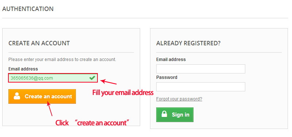292x137 pixels.
Task: Click the 'Please enter your email address' text
Action: pyautogui.click(x=62, y=60)
